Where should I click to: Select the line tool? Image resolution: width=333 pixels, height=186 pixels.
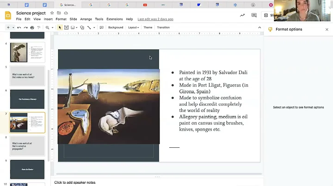89,28
